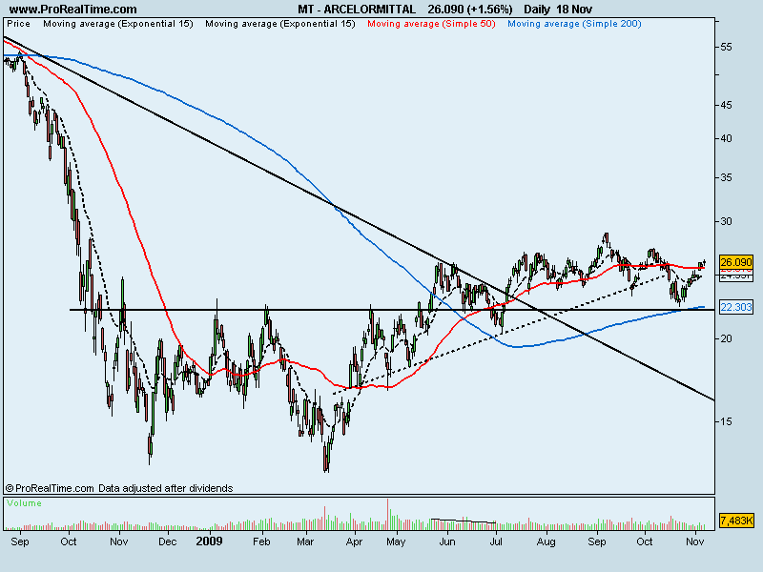Viewport: 763px width, 572px height.
Task: Select the red Moving average (Simple 50) legend
Action: point(431,24)
